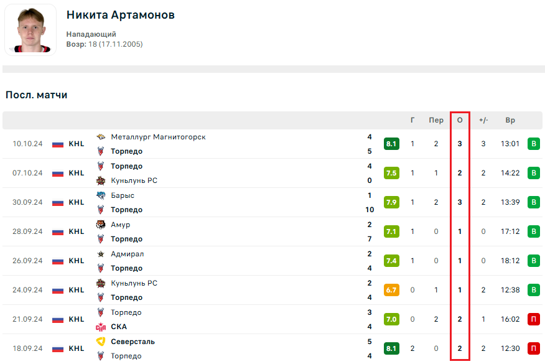Click the Kunlun RS logo in 07.10.24 match
The width and height of the screenshot is (545, 364).
coord(101,180)
